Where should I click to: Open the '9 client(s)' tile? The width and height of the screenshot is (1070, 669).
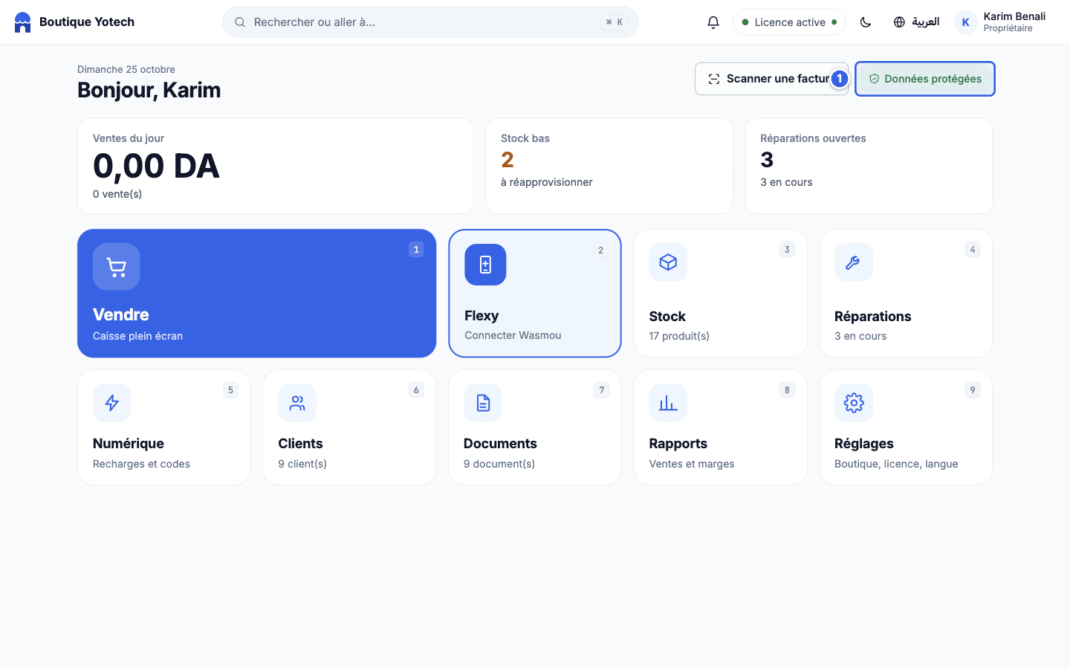point(349,427)
